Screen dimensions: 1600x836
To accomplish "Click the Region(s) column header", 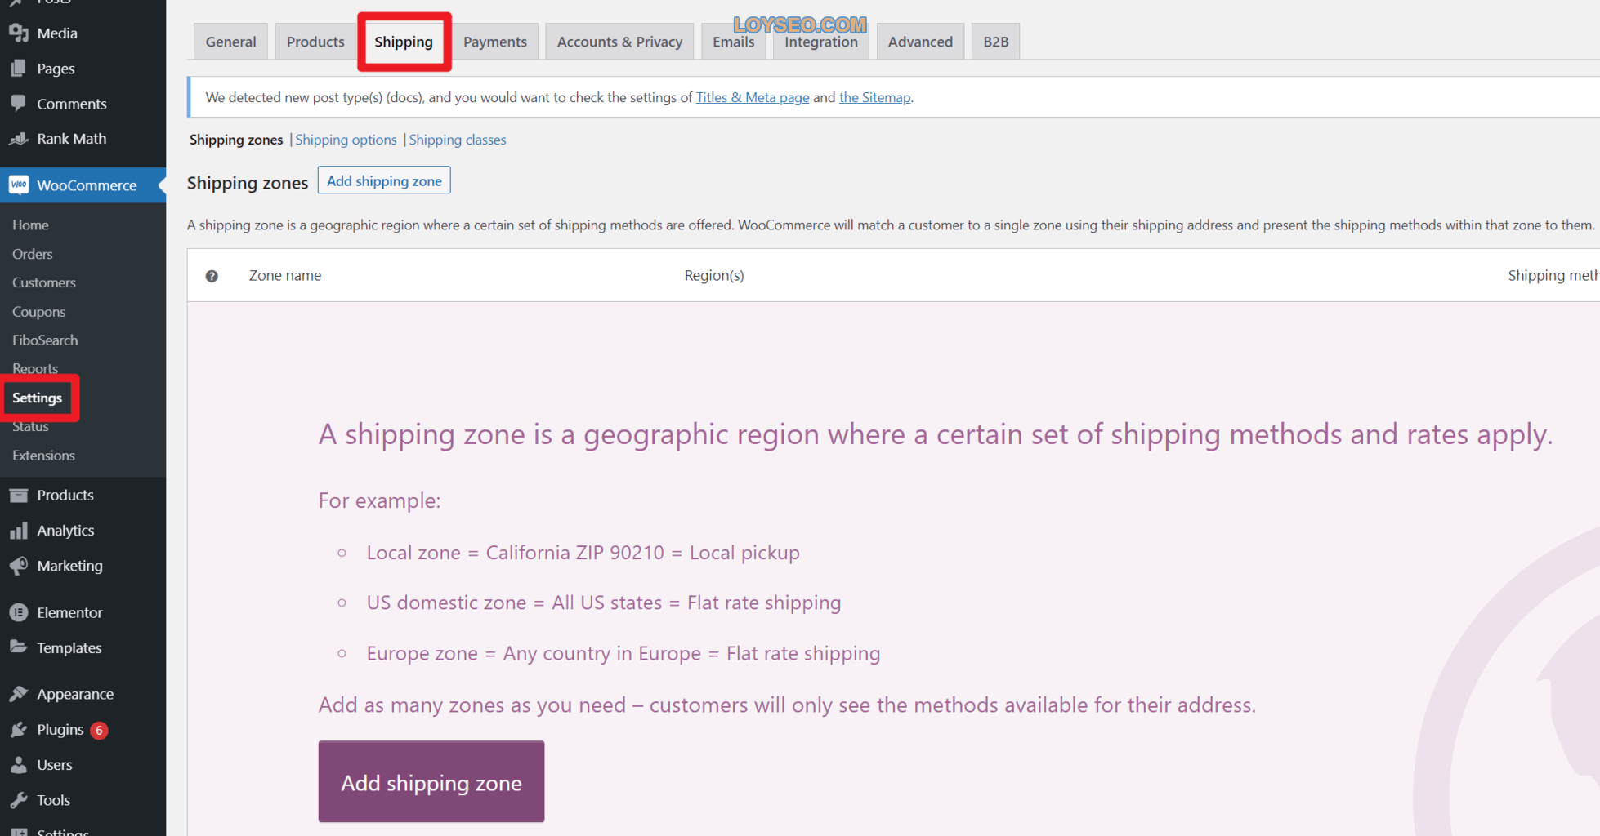I will click(714, 275).
